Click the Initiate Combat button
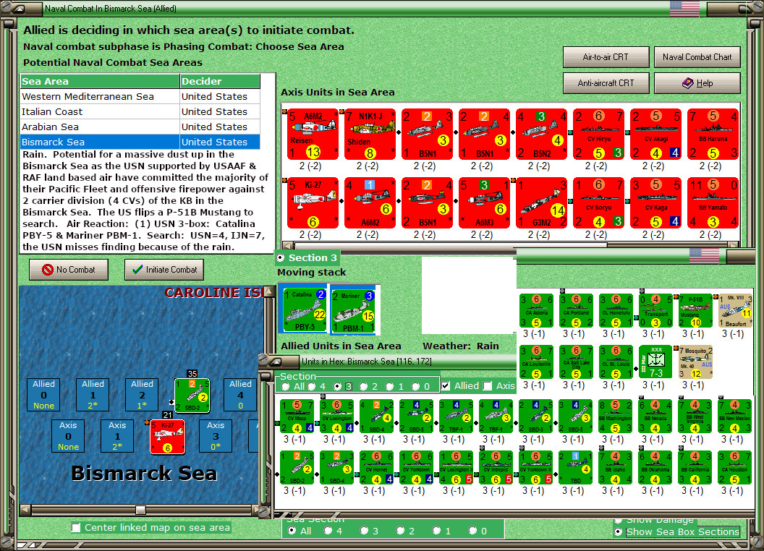The height and width of the screenshot is (551, 764). click(164, 270)
